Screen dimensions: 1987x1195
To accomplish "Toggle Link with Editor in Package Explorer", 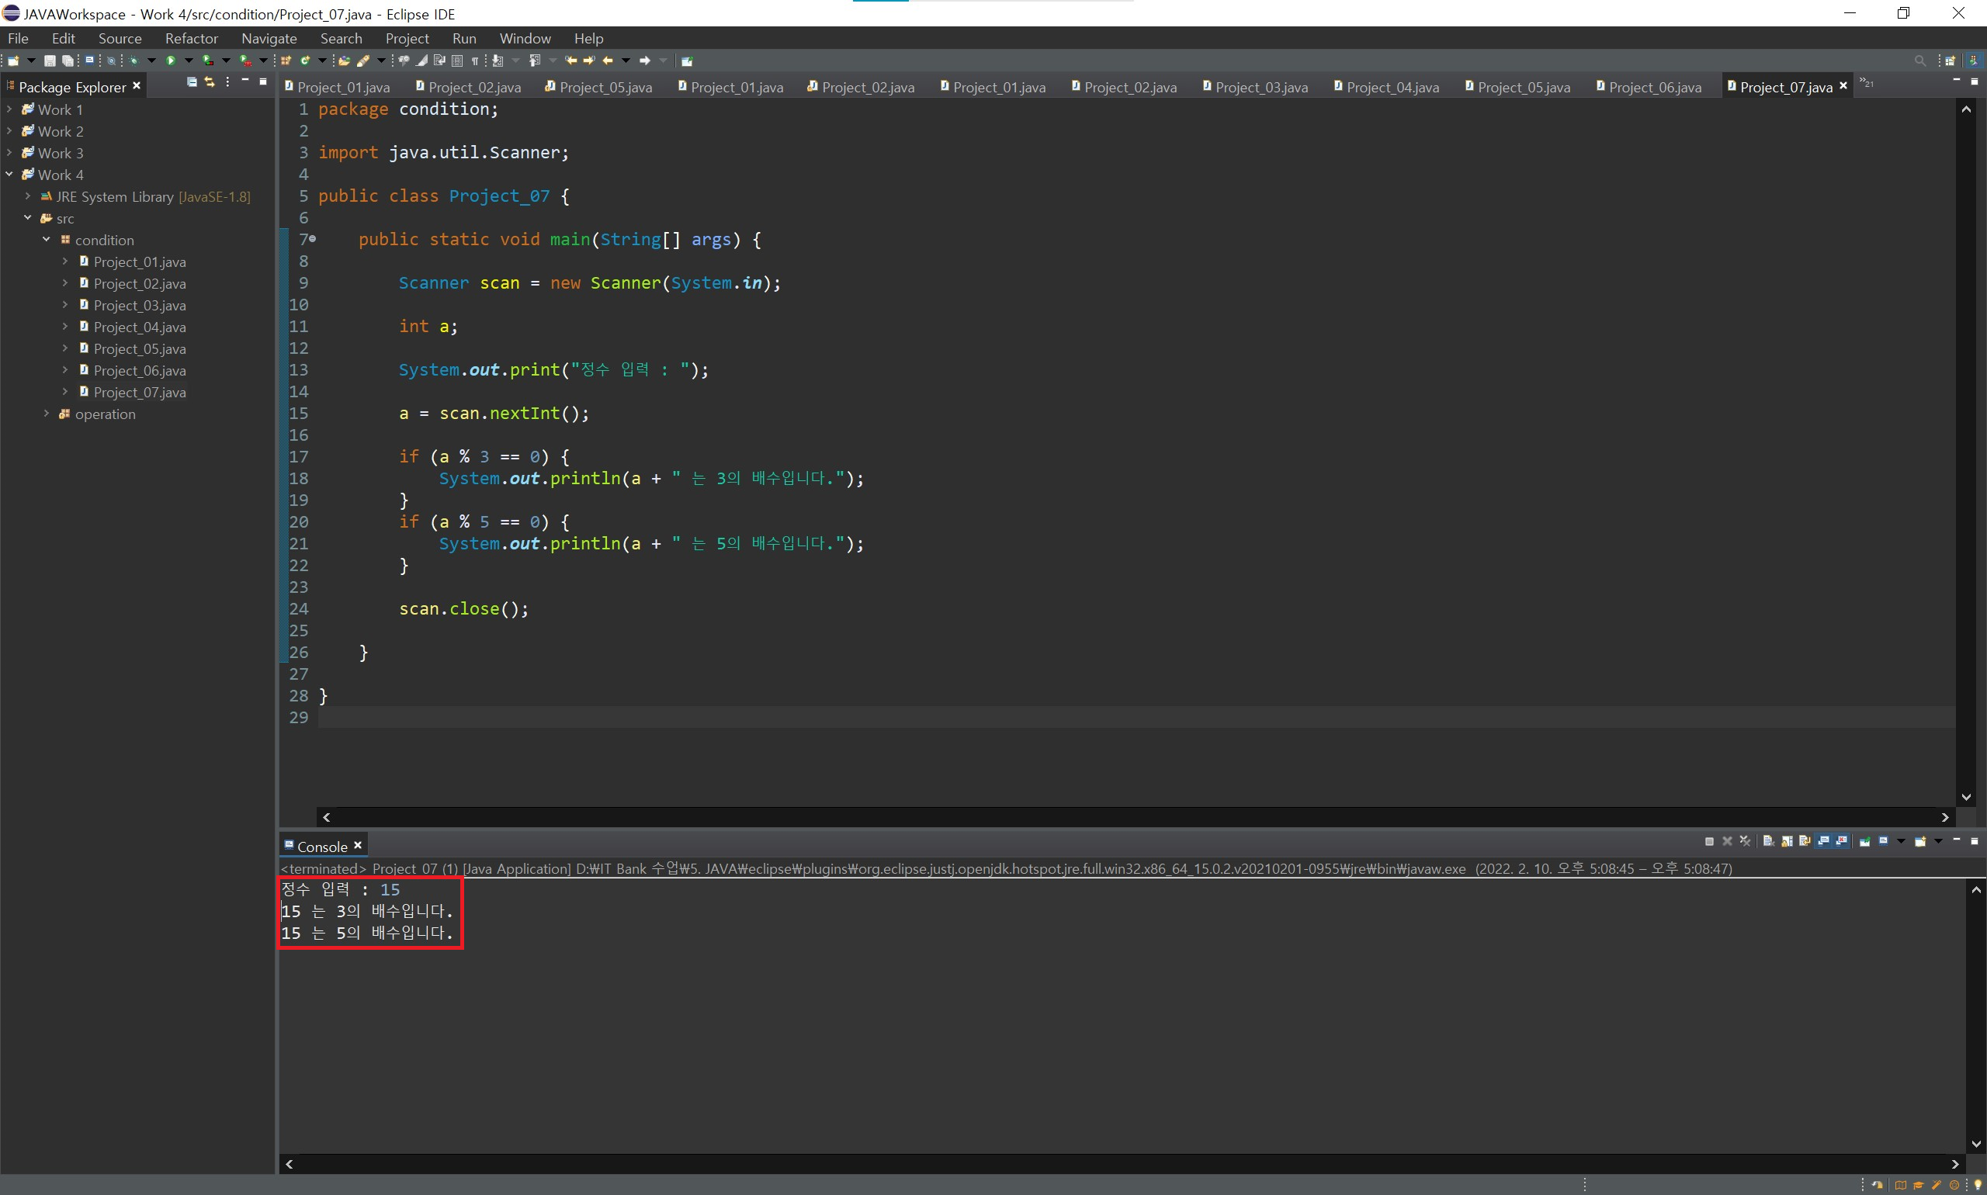I will 210,82.
